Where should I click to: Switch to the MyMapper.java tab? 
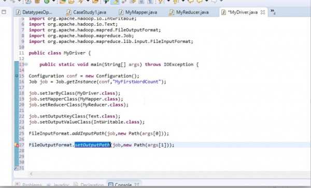tap(138, 12)
